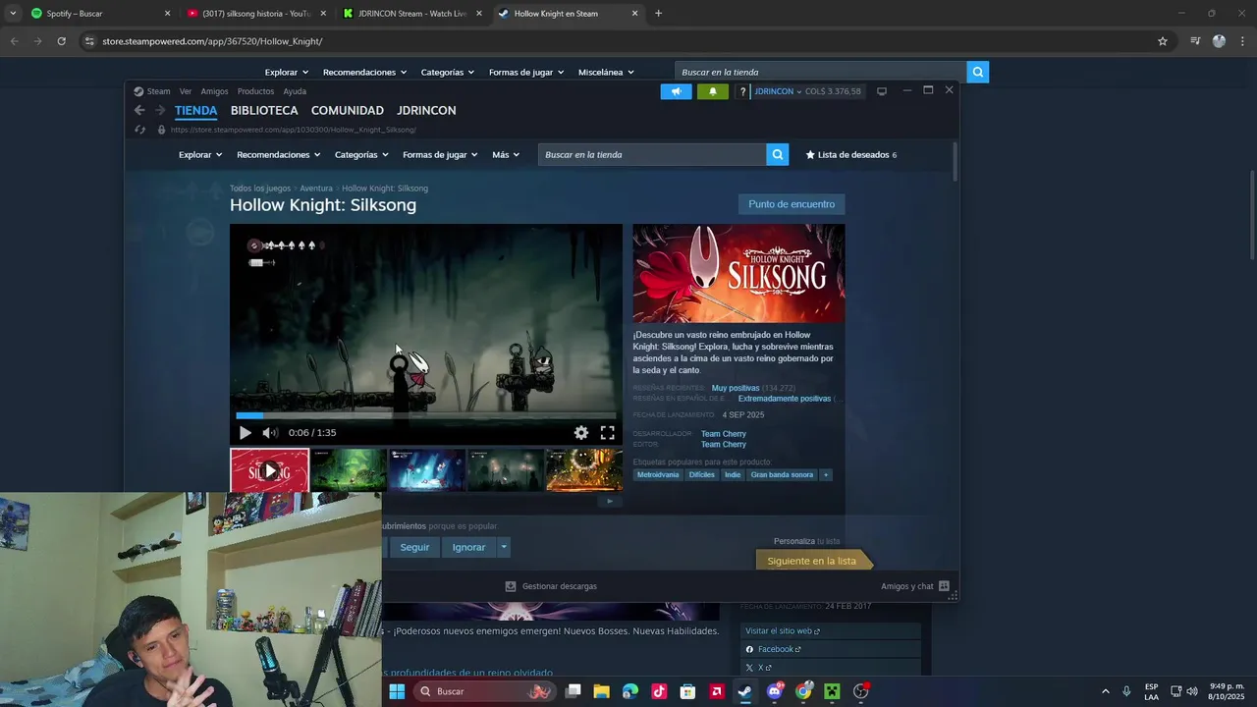Select the green forest screenshot thumbnail
The image size is (1257, 707).
[349, 469]
